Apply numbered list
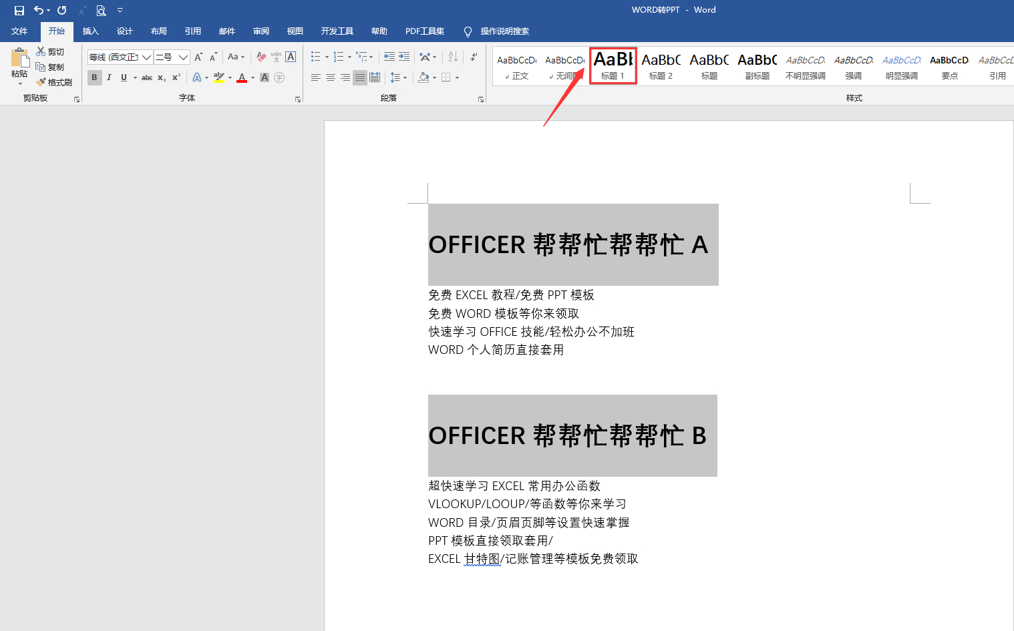Viewport: 1014px width, 631px height. (339, 57)
